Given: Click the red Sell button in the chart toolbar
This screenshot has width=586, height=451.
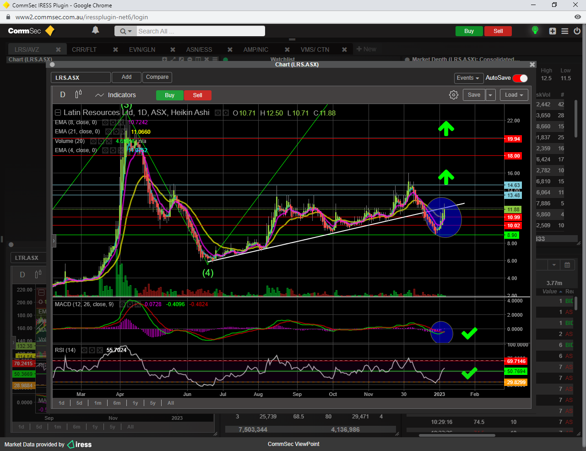Looking at the screenshot, I should coord(198,95).
